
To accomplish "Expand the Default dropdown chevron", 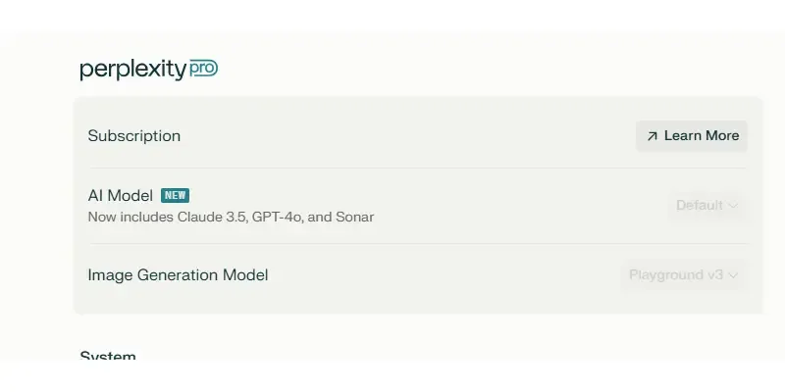I will 732,206.
